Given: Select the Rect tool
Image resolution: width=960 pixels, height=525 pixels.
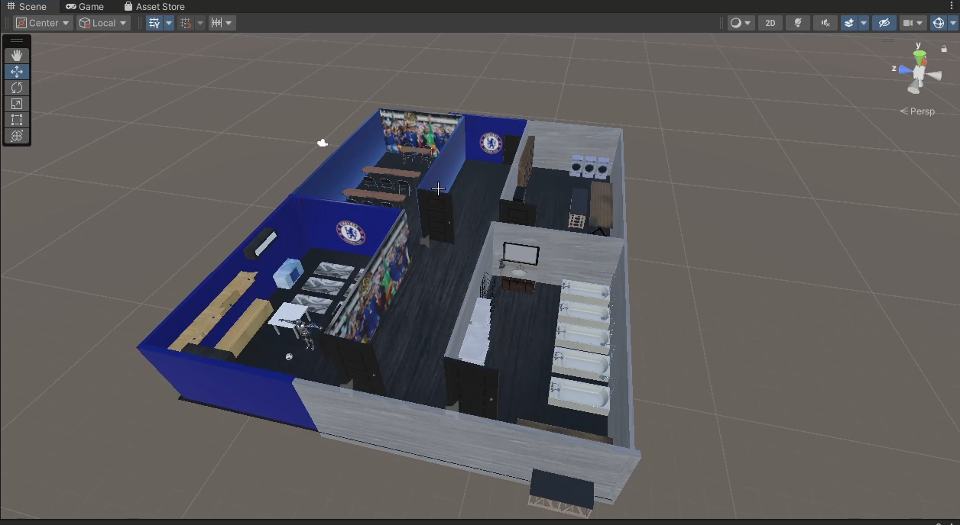Looking at the screenshot, I should point(17,120).
